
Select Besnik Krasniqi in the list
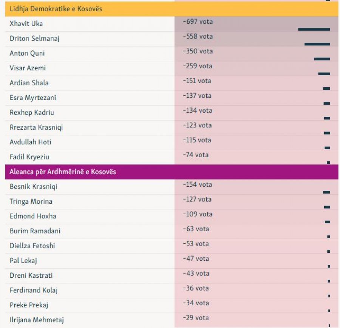click(33, 187)
